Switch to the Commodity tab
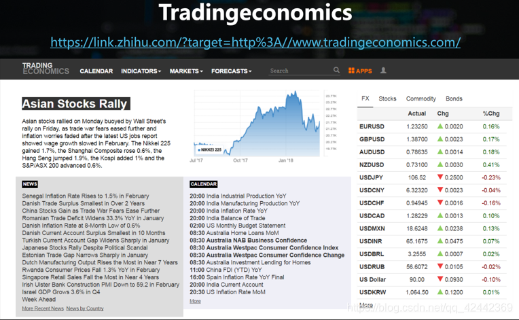 point(420,99)
